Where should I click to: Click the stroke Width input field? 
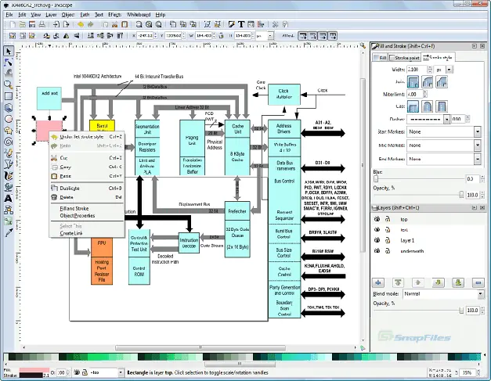pyautogui.click(x=417, y=70)
